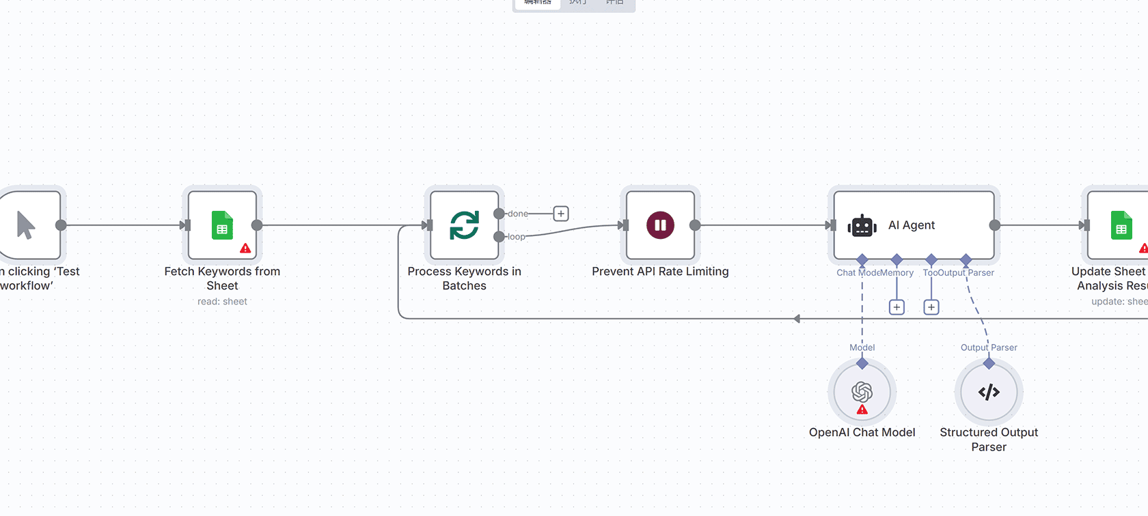The image size is (1148, 516).
Task: Select the AI Agent robot icon
Action: (x=862, y=226)
